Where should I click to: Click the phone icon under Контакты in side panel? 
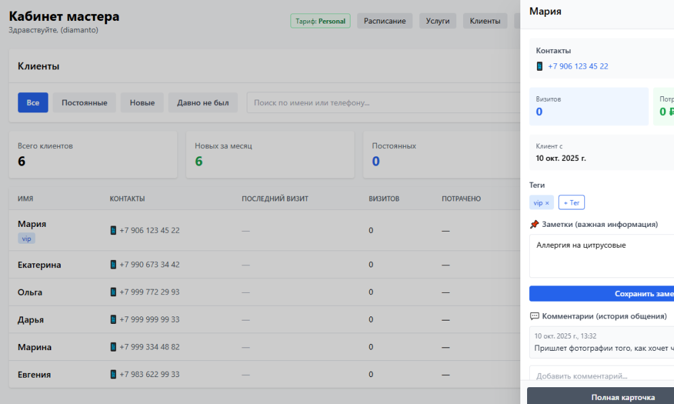click(540, 67)
